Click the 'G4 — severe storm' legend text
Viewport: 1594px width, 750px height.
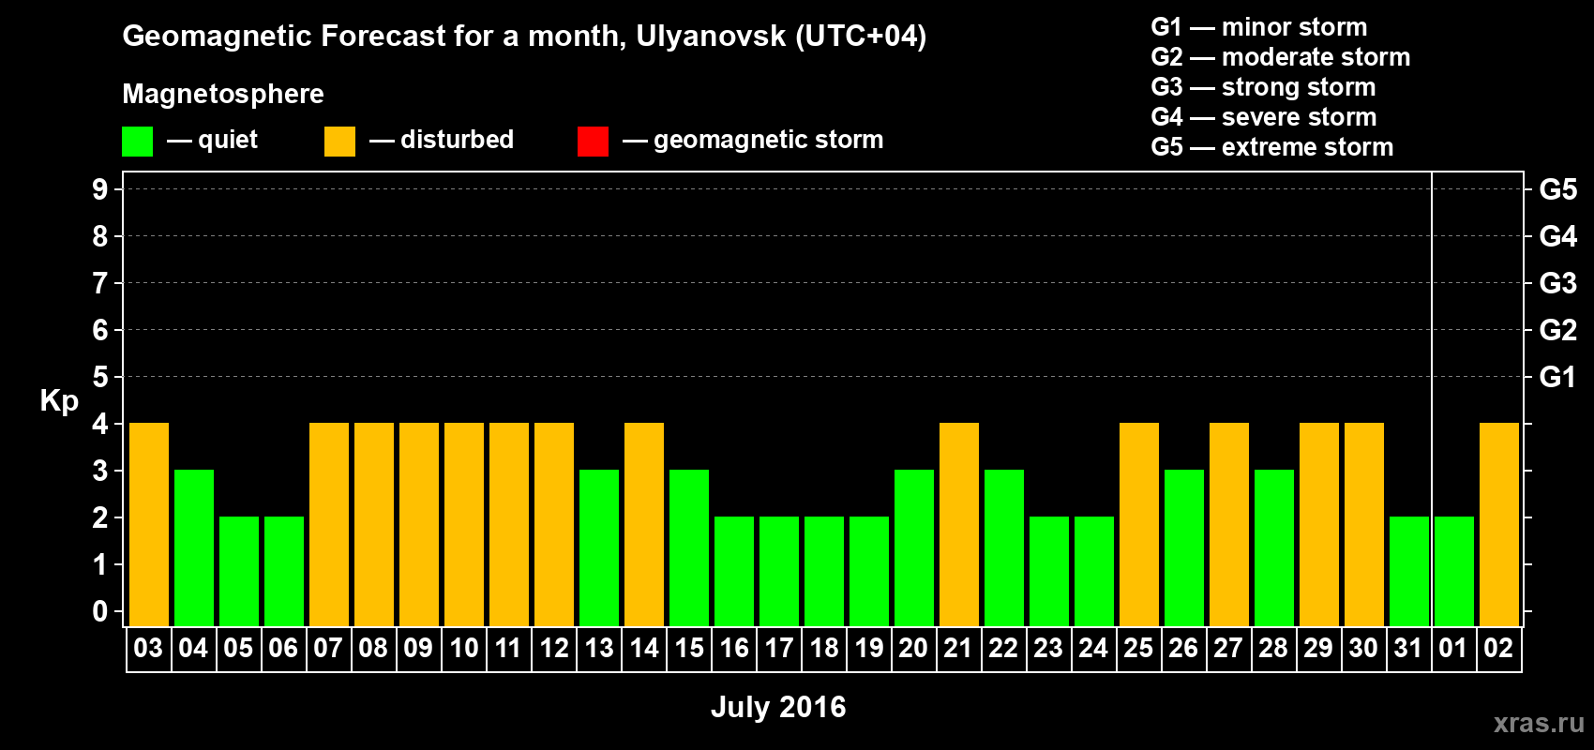(x=1264, y=117)
